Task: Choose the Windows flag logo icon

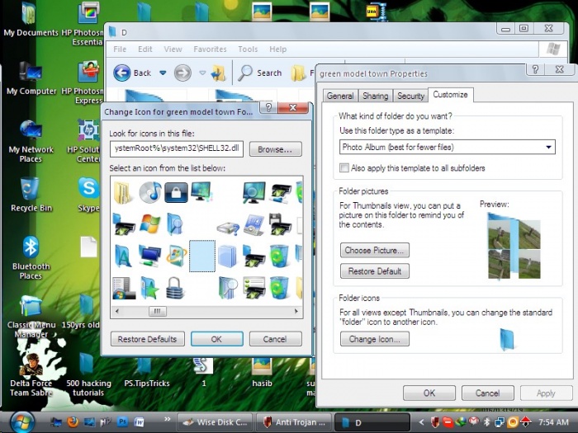Action: [150, 224]
